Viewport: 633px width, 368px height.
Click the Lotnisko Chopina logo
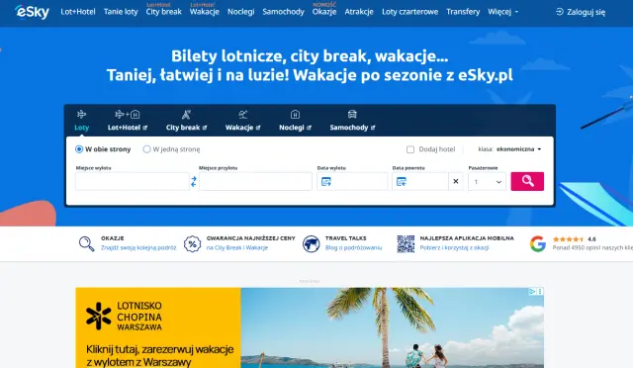(x=124, y=316)
